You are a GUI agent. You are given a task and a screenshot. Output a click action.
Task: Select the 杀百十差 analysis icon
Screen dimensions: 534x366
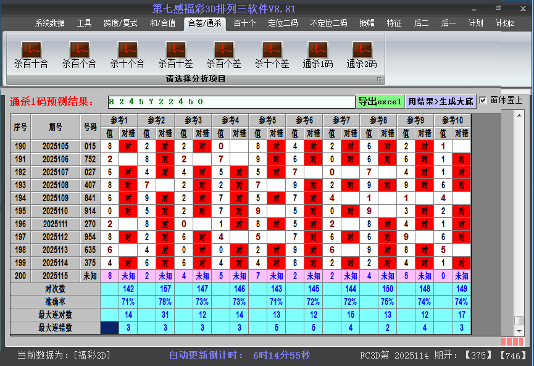click(175, 55)
